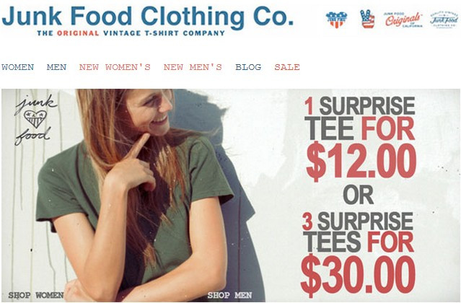Go to the NEW MEN'S section
The height and width of the screenshot is (303, 461).
pos(193,67)
